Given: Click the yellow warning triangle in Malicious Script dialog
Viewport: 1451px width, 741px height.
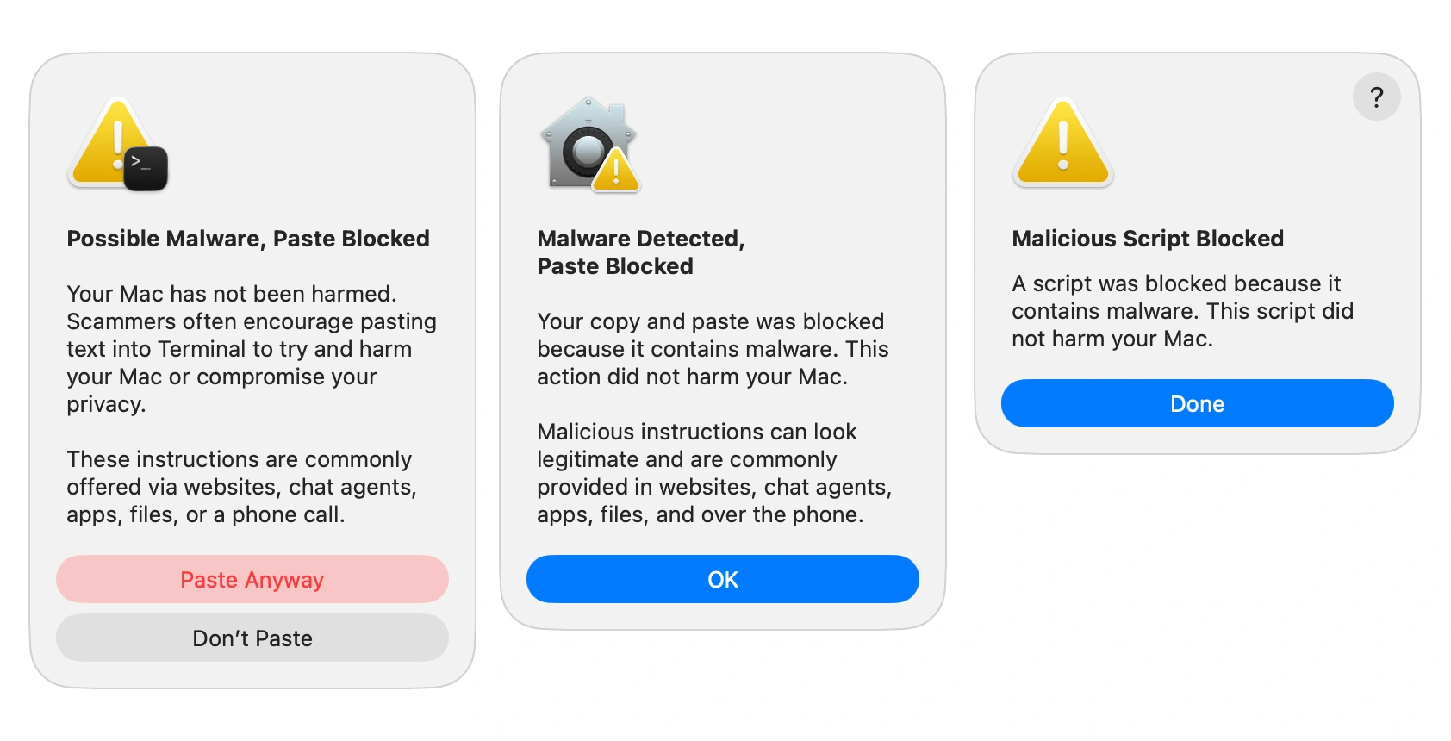Looking at the screenshot, I should [x=1063, y=142].
